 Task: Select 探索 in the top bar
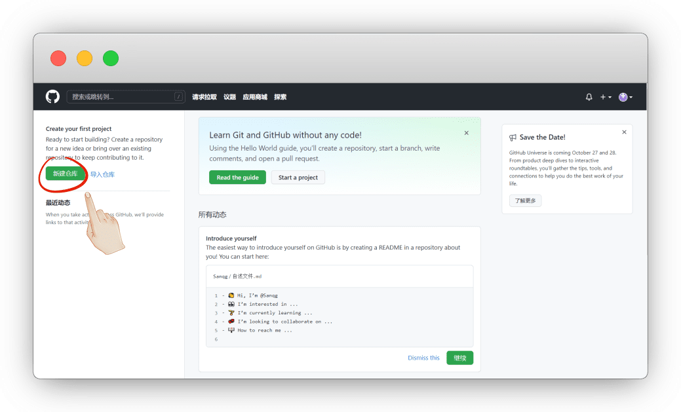point(280,97)
